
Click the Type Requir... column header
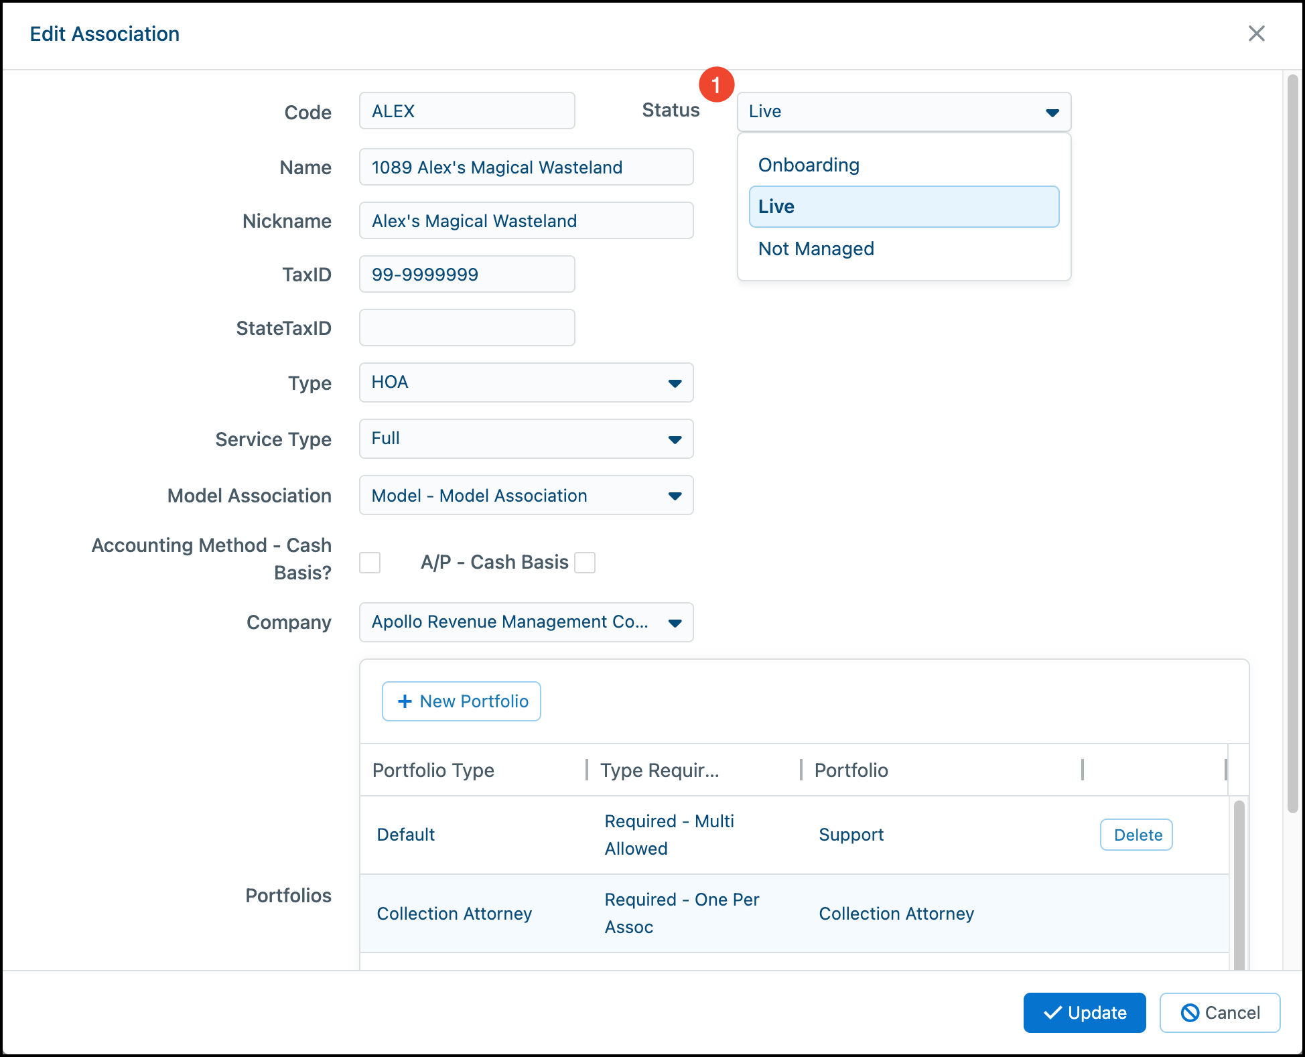pos(694,770)
